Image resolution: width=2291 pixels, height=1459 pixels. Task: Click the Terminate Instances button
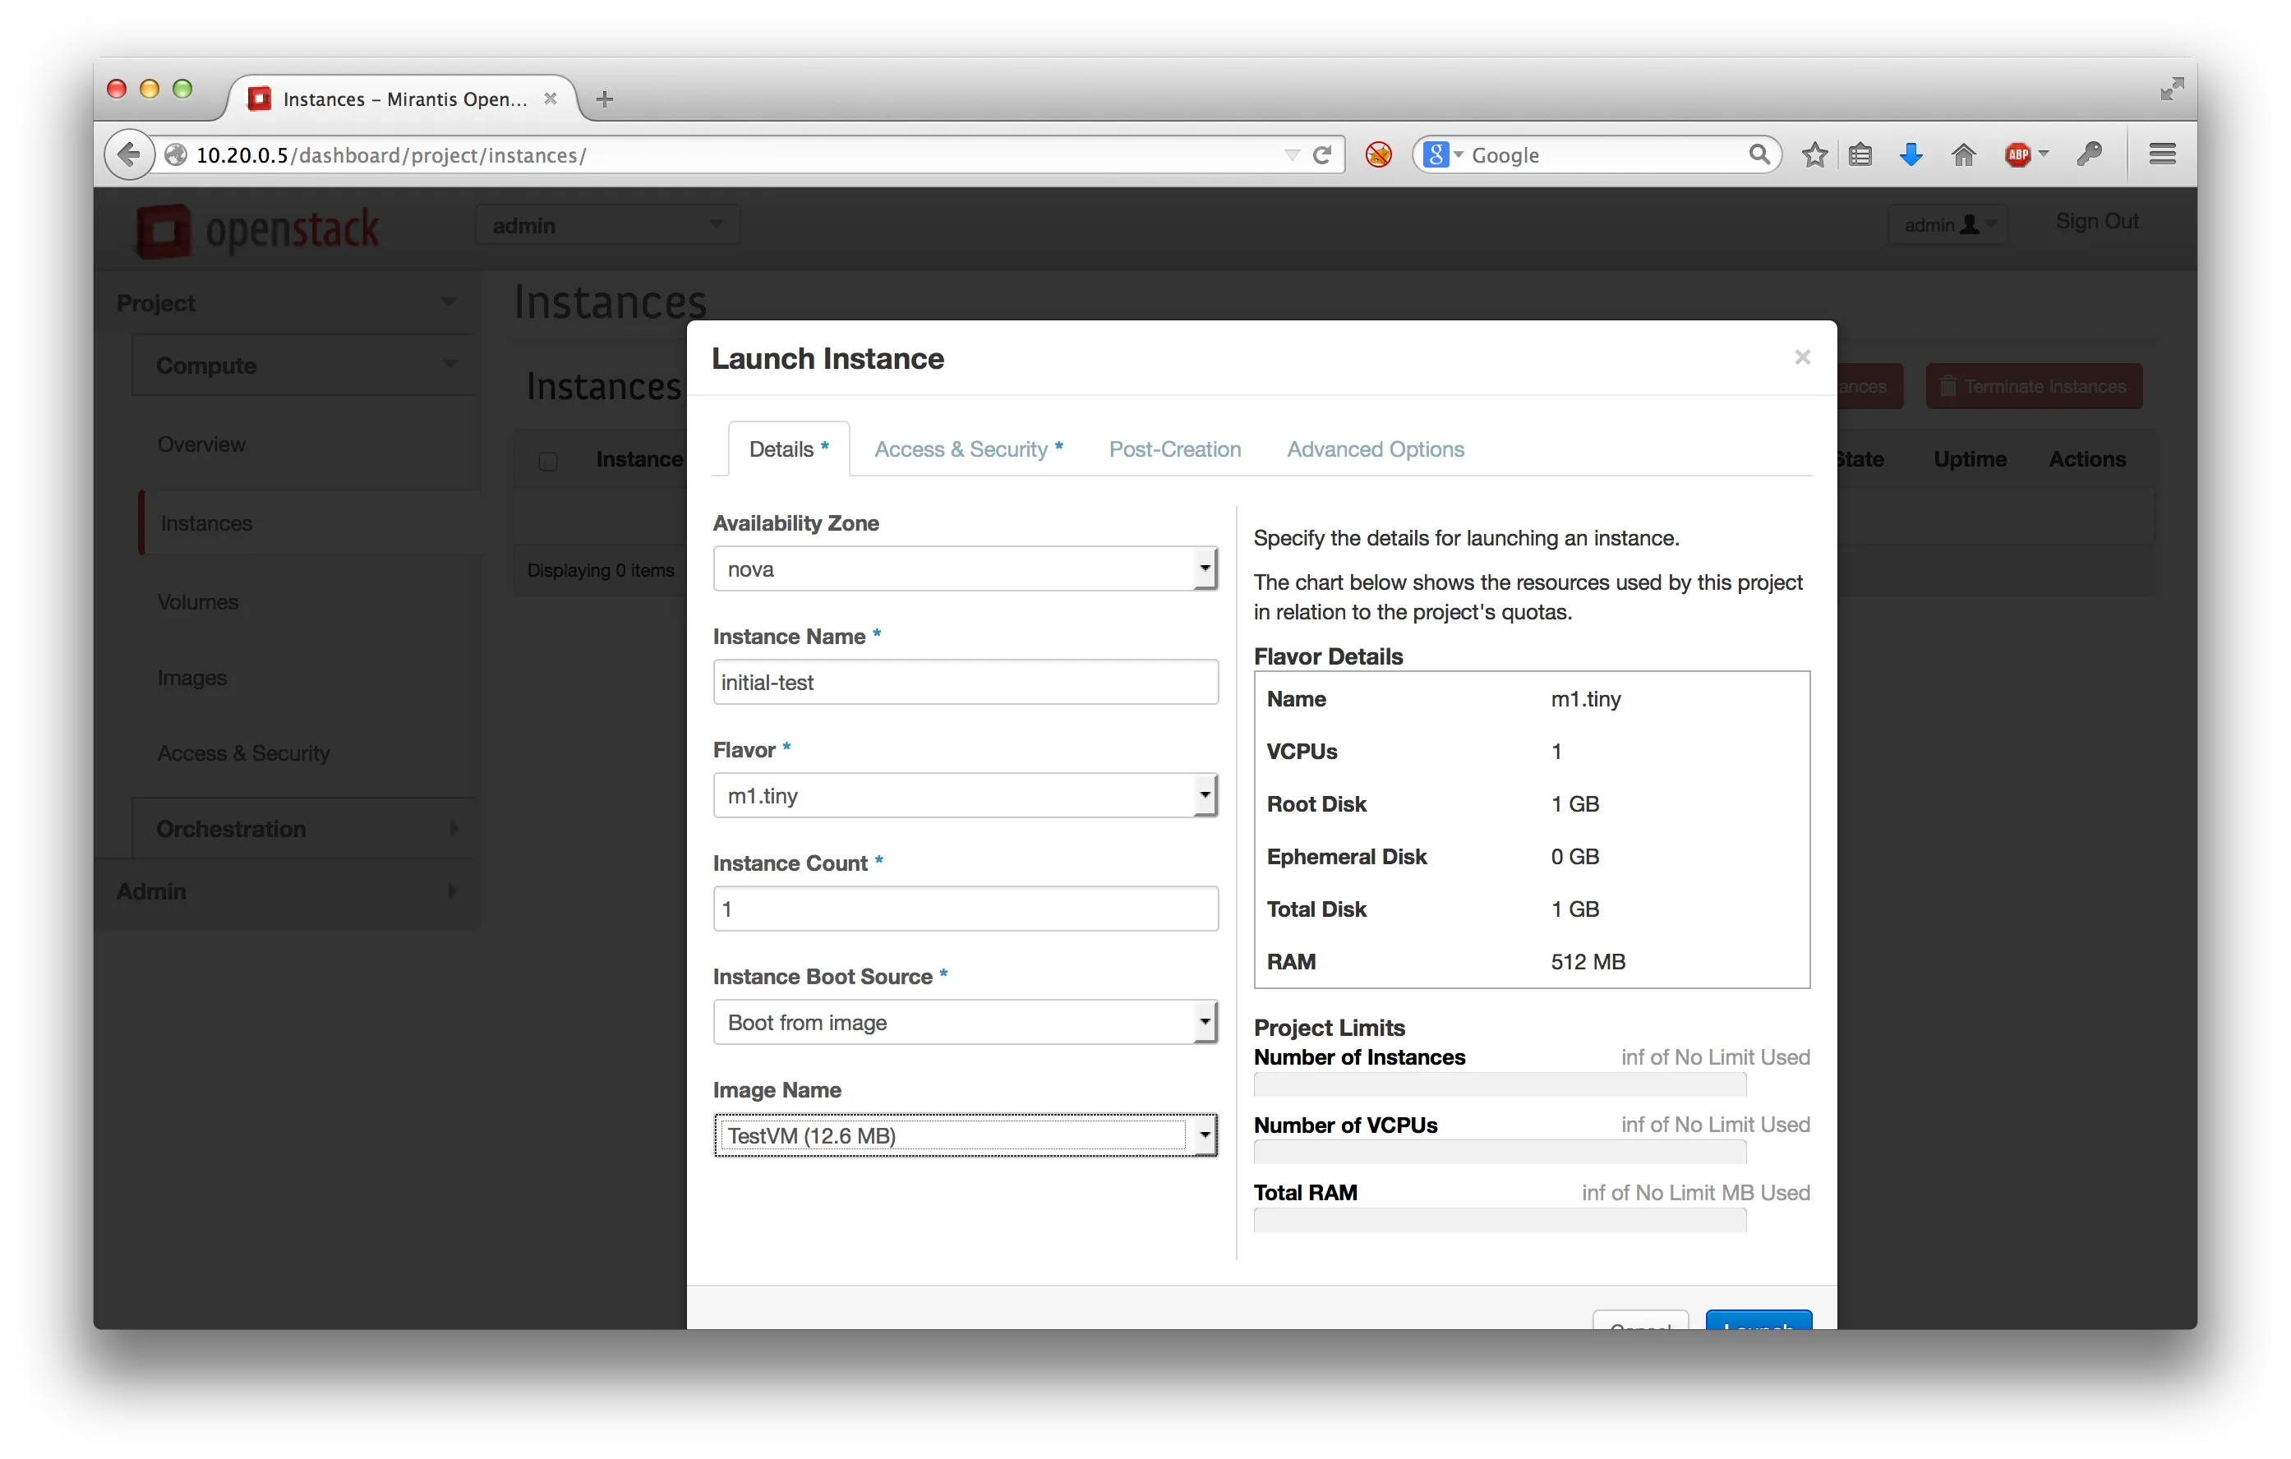pos(2034,387)
